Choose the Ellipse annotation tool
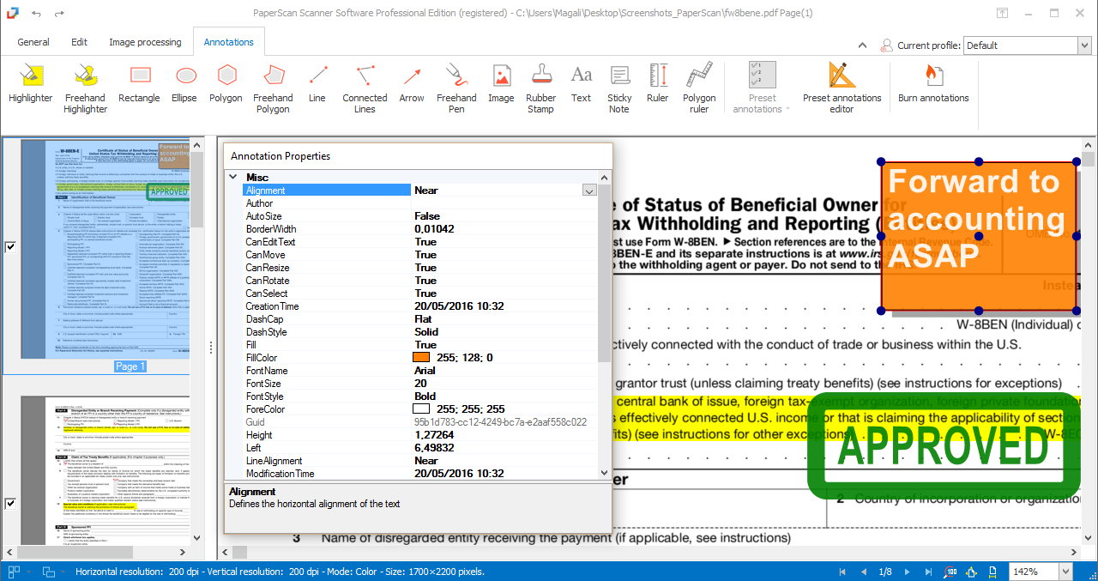Image resolution: width=1098 pixels, height=581 pixels. click(184, 84)
